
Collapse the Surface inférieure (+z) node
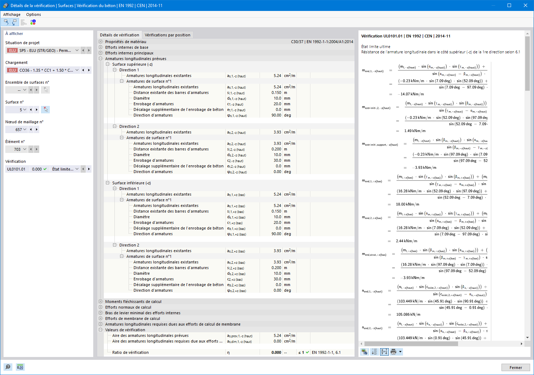click(108, 183)
